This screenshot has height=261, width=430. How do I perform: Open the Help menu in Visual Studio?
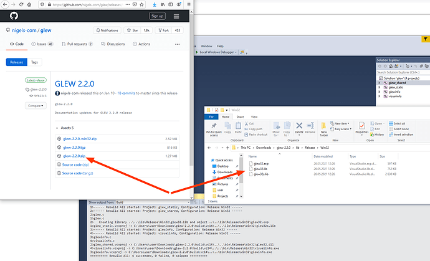tap(220, 46)
